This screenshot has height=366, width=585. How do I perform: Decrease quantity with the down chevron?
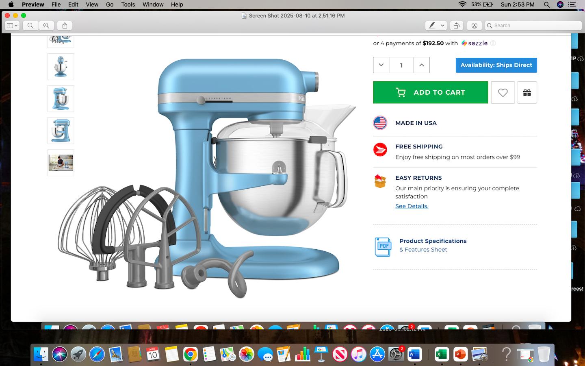pos(381,65)
